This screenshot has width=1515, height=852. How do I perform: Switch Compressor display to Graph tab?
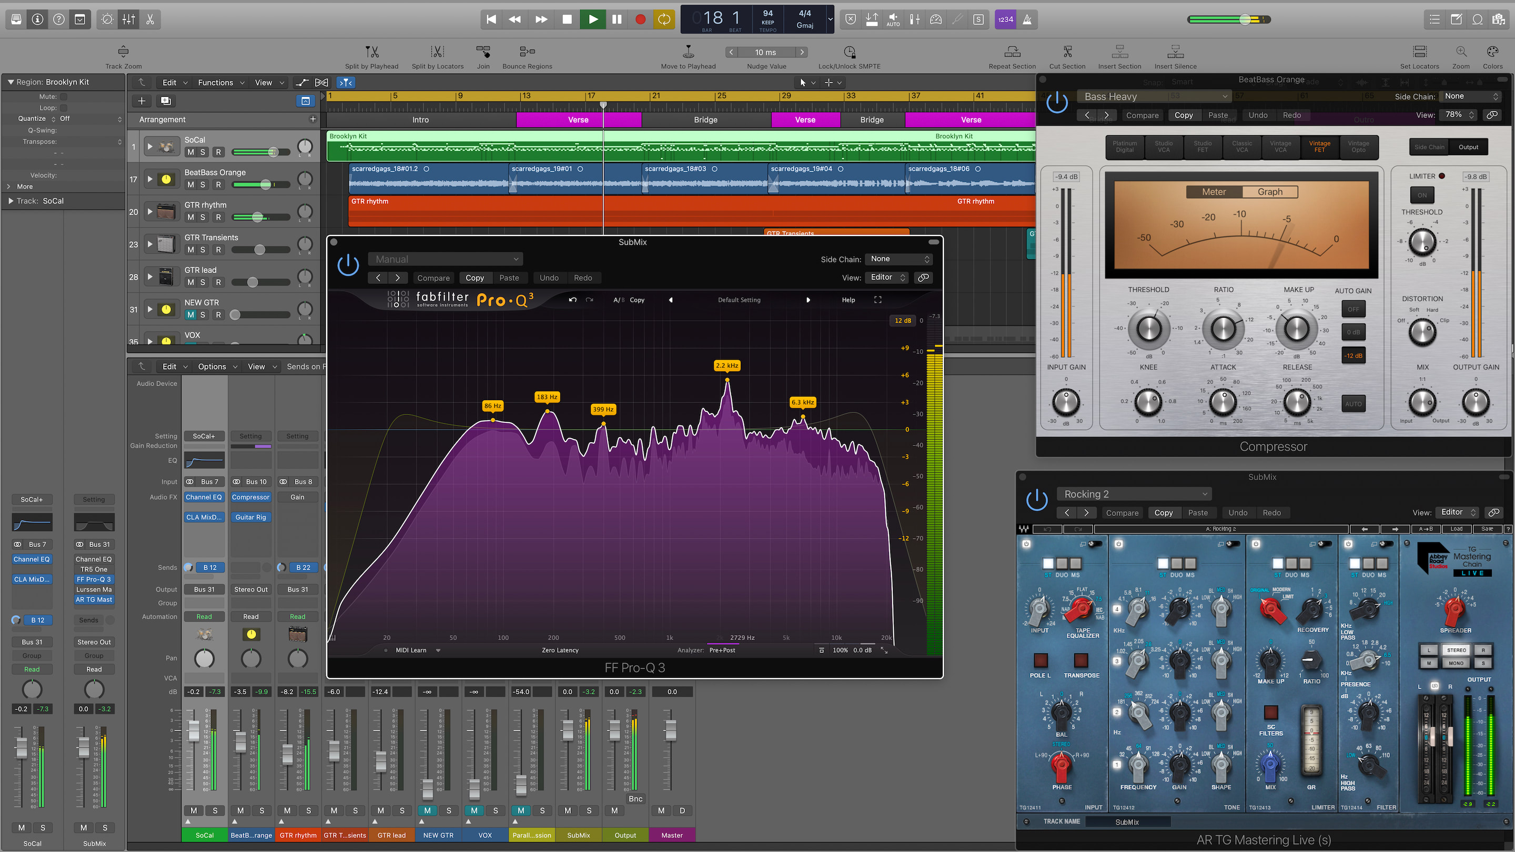tap(1270, 192)
